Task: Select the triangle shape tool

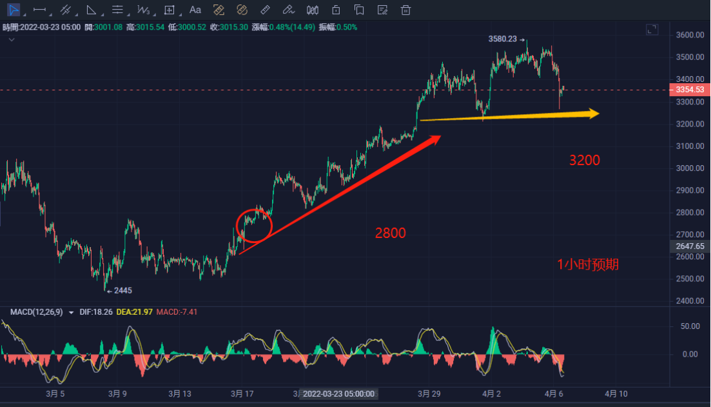Action: 92,10
